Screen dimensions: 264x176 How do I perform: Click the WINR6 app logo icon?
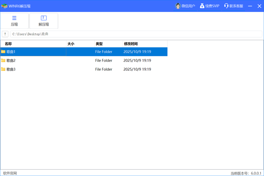(4, 6)
